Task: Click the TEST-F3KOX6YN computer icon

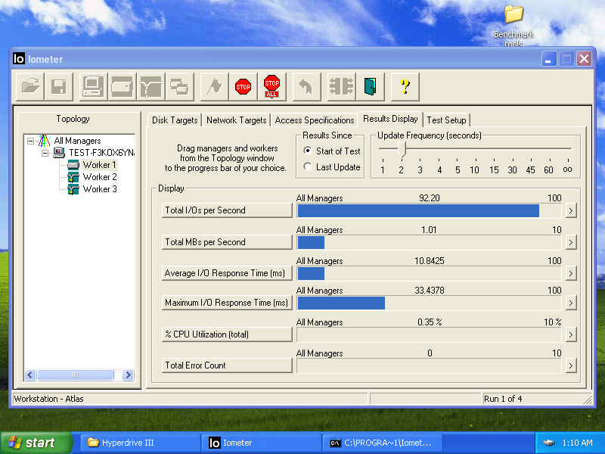Action: (59, 153)
